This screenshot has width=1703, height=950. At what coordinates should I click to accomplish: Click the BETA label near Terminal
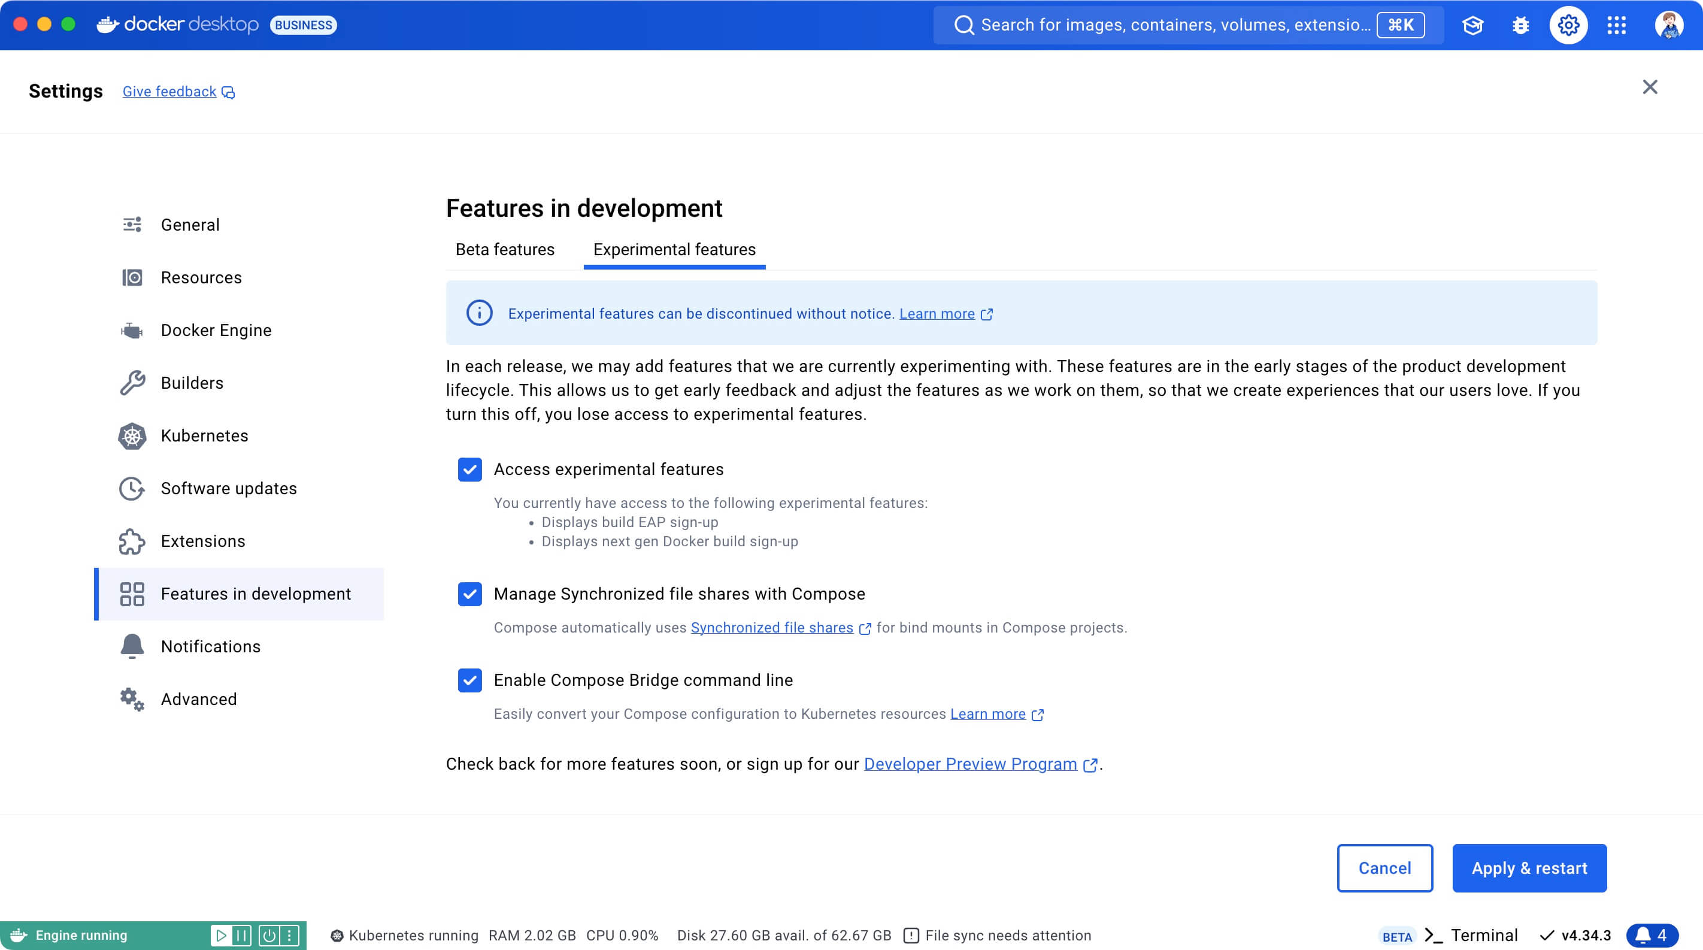(1397, 937)
